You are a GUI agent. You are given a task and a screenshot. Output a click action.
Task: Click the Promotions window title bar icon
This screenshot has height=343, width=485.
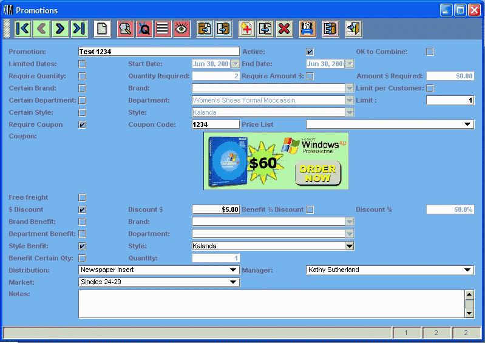[8, 10]
